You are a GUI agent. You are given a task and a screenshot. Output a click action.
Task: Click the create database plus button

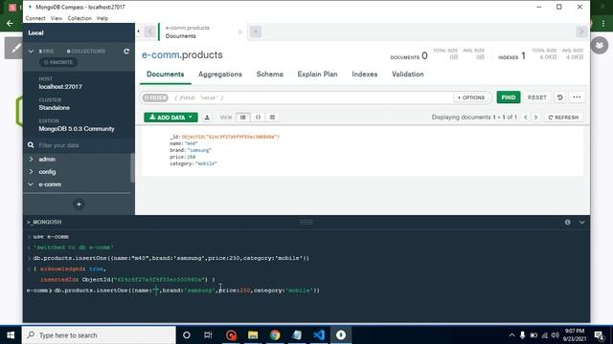79,204
